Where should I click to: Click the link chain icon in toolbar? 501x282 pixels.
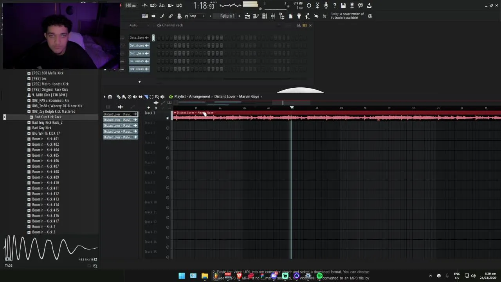click(x=171, y=16)
